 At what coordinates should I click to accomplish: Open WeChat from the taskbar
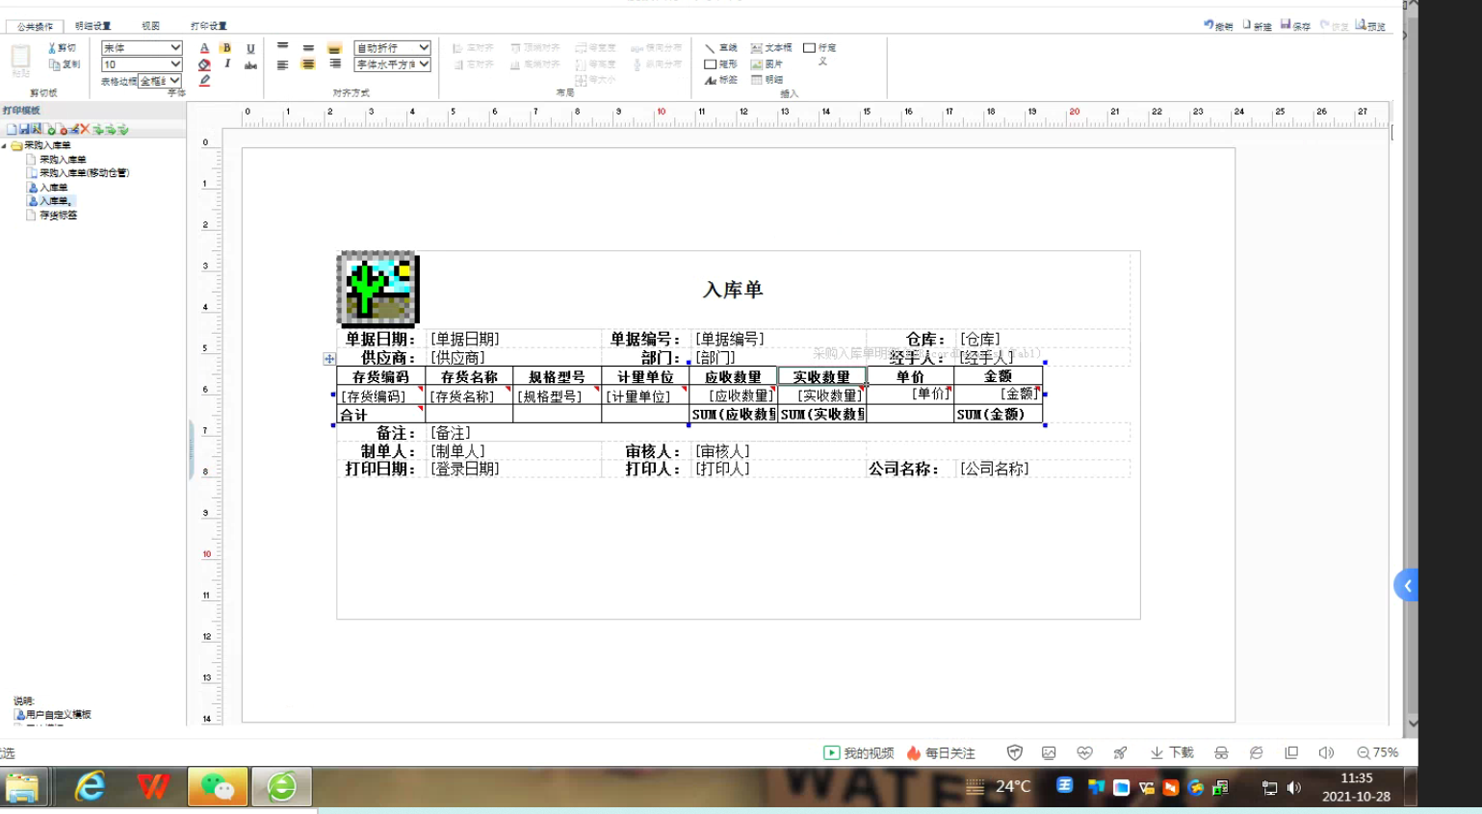[218, 787]
